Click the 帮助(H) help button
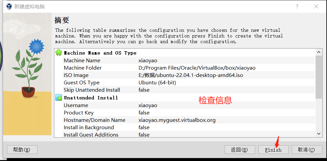Screen dimensions: 327x161 (x=22, y=150)
